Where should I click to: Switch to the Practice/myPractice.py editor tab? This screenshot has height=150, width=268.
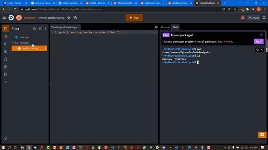(64, 27)
